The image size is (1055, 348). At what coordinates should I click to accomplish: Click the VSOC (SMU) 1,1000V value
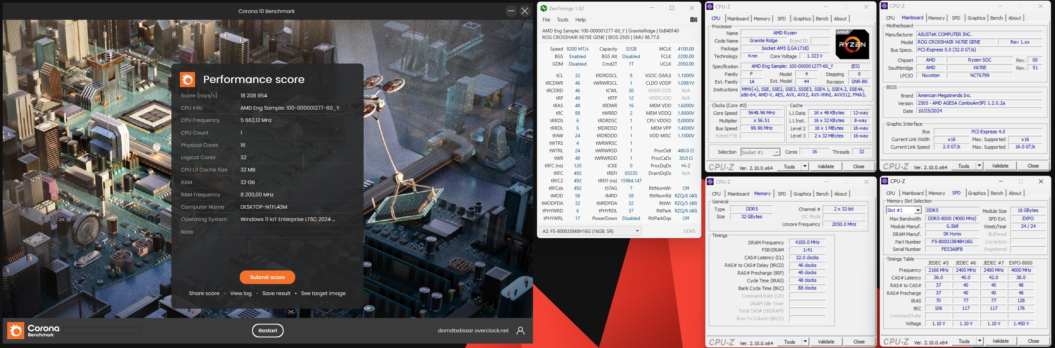pyautogui.click(x=686, y=76)
